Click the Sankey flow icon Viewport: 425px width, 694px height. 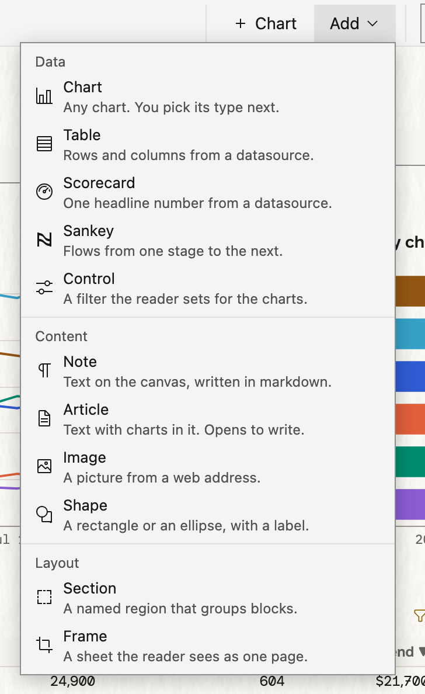point(44,240)
